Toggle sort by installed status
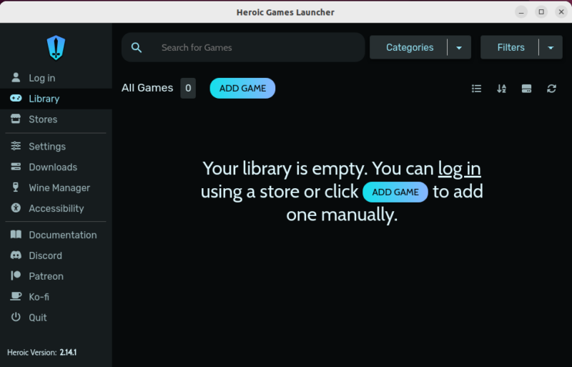This screenshot has height=367, width=572. coord(526,89)
